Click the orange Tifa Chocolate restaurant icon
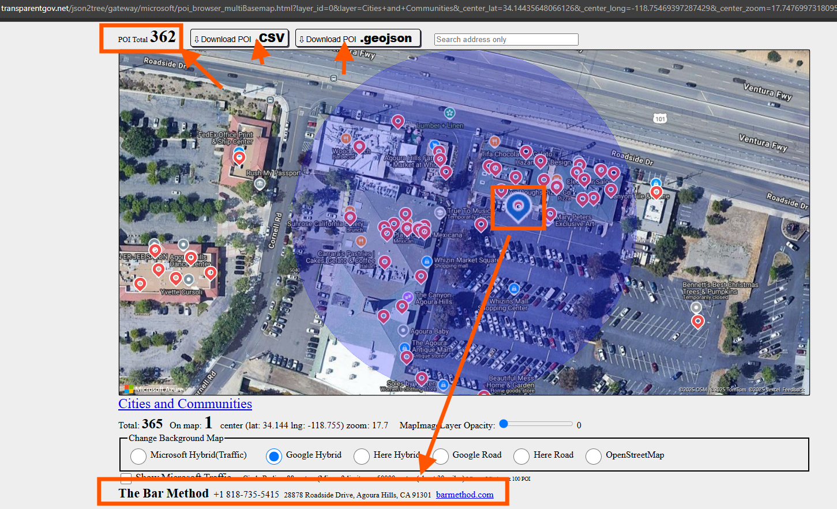This screenshot has height=509, width=837. [494, 141]
